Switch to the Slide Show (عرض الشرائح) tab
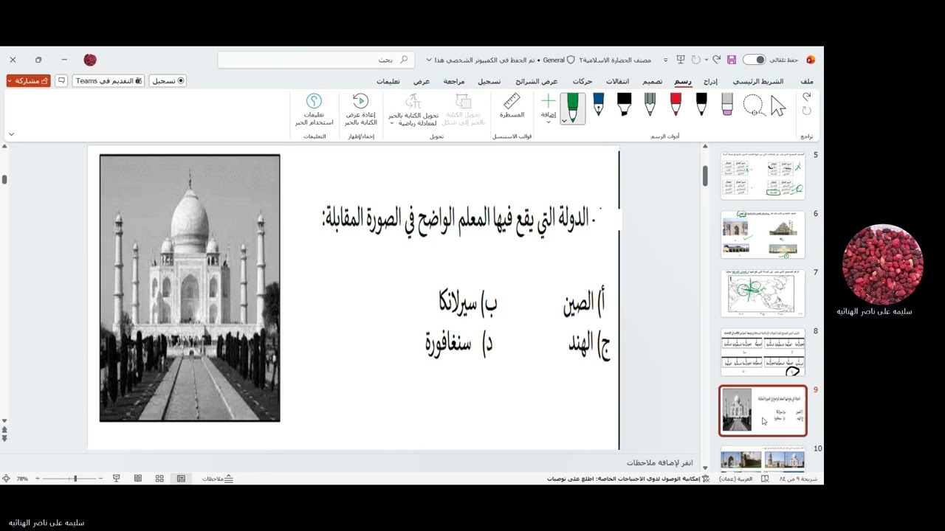This screenshot has width=945, height=531. click(x=536, y=81)
